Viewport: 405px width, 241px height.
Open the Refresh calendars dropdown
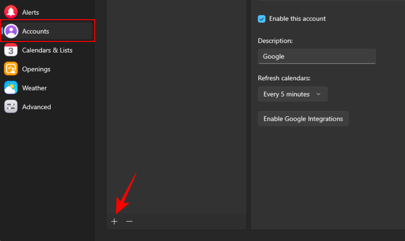(x=292, y=94)
